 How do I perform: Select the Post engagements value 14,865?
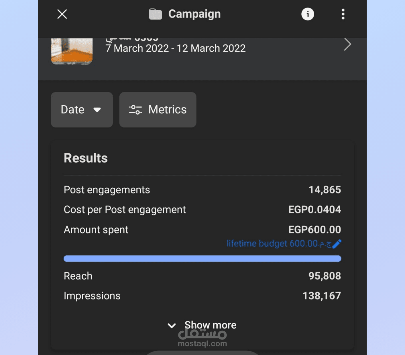pyautogui.click(x=325, y=190)
